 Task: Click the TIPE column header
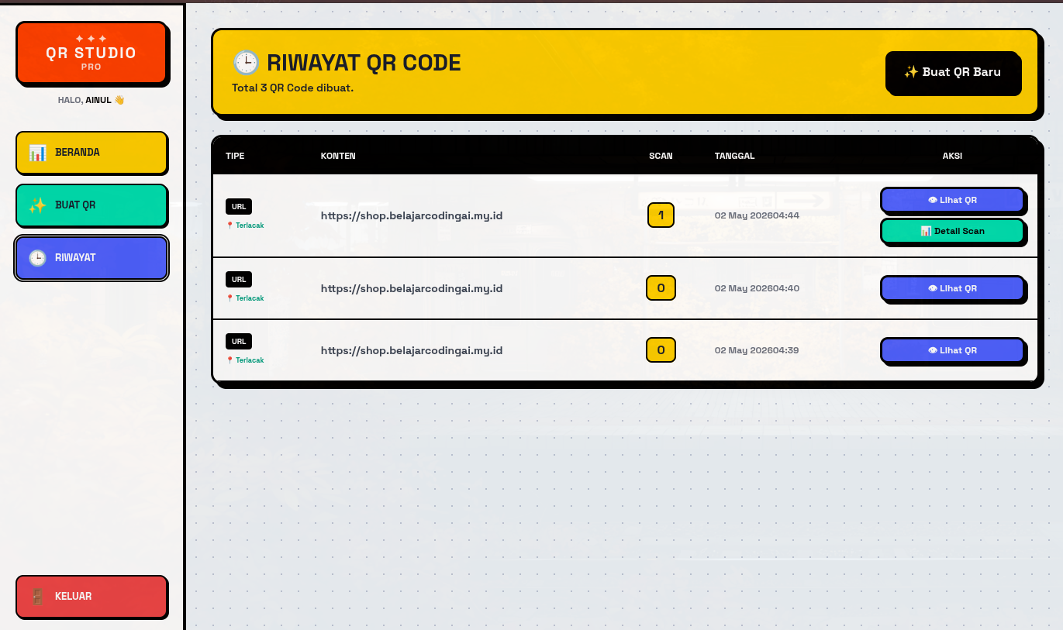(235, 156)
